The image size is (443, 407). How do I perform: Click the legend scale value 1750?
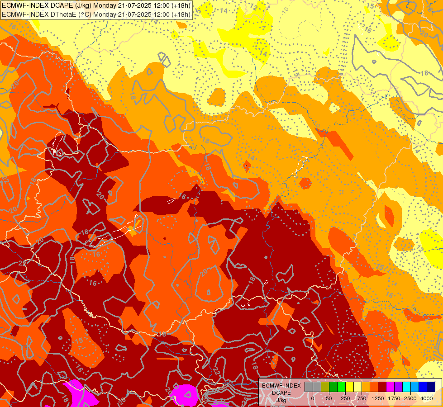coord(394,398)
